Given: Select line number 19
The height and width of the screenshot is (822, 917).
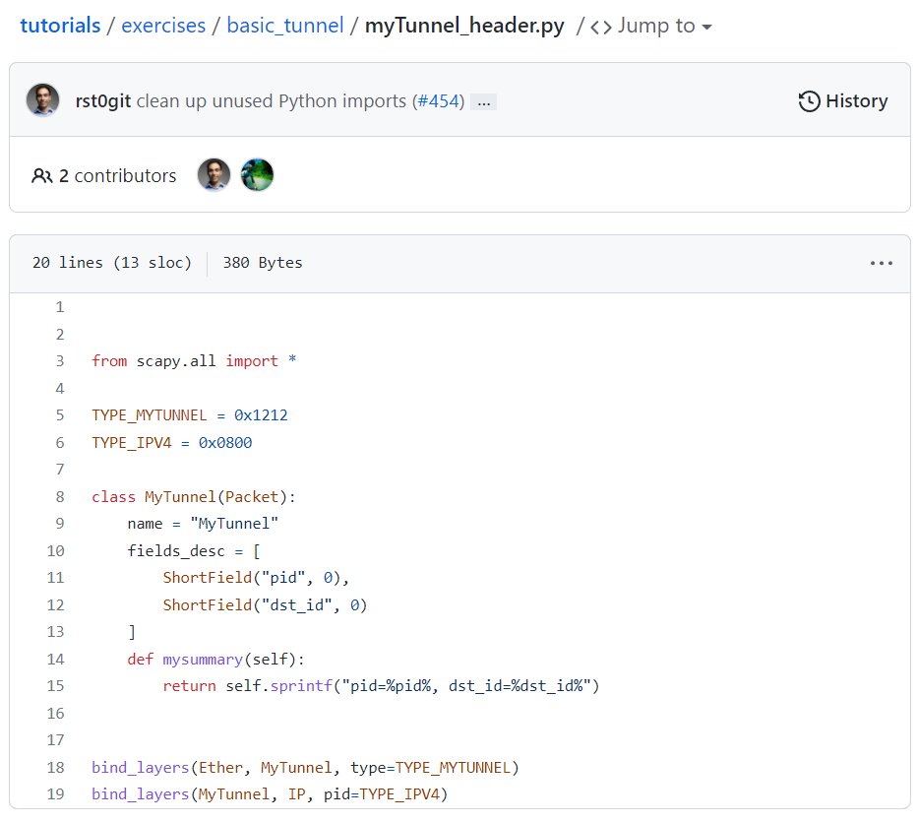Looking at the screenshot, I should pos(55,794).
